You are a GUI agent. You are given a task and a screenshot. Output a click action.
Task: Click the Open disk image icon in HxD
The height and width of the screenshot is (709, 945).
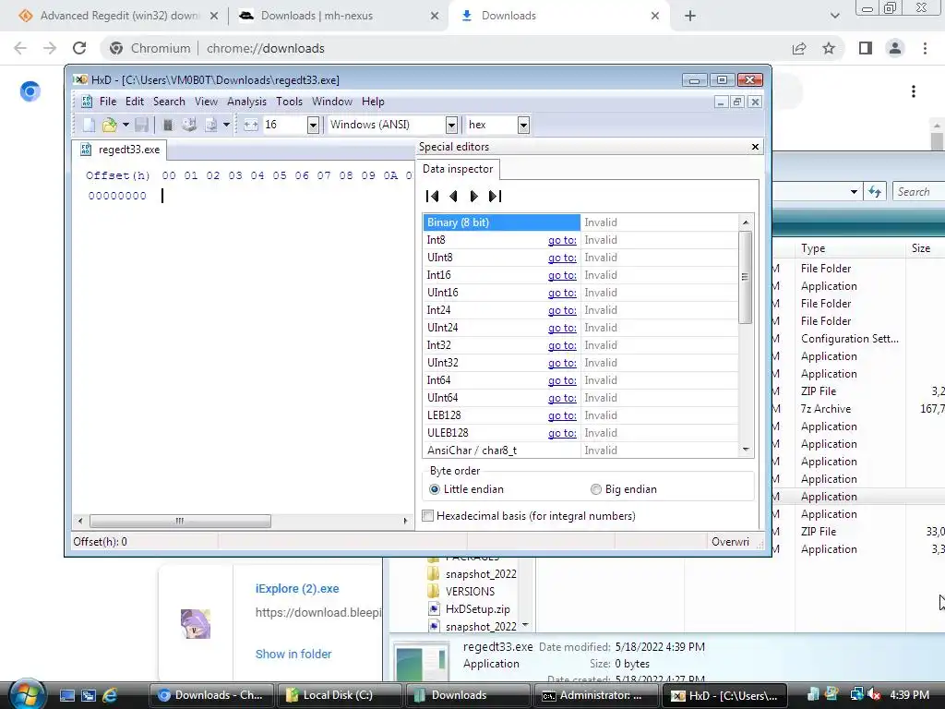pos(211,125)
